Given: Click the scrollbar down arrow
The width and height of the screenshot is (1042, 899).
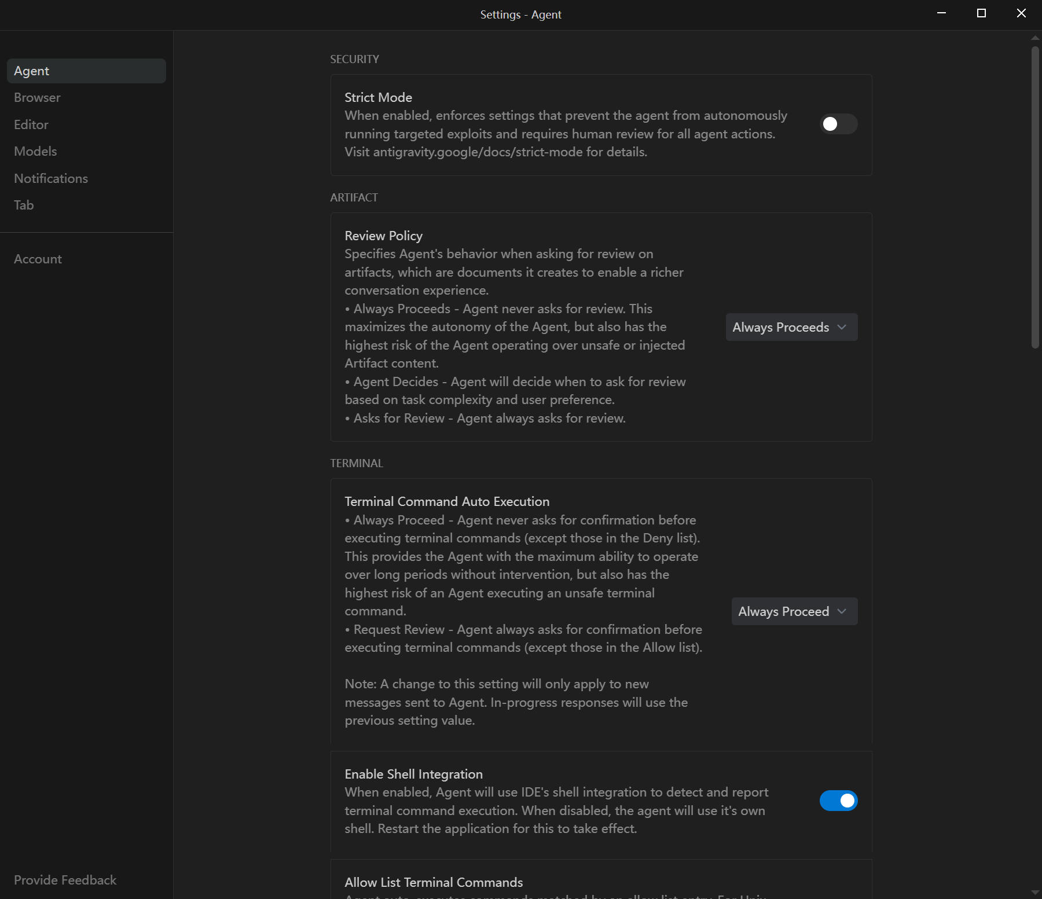Looking at the screenshot, I should pyautogui.click(x=1035, y=893).
